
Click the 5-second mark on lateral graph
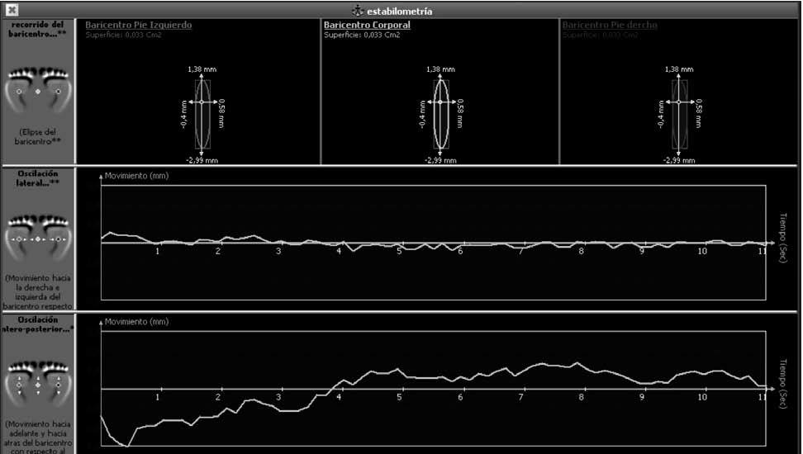point(400,250)
